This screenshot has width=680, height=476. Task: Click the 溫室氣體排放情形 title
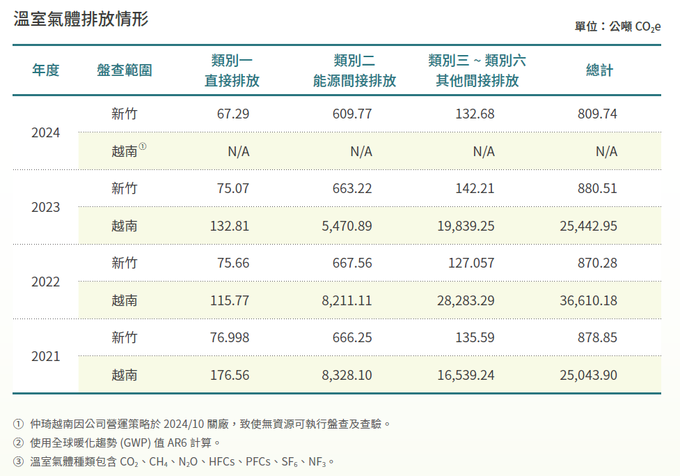[x=81, y=19]
